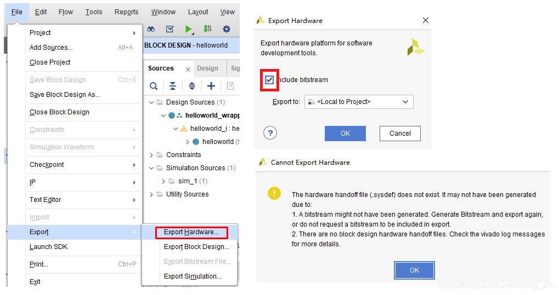
Task: Open the View menu
Action: pyautogui.click(x=227, y=12)
